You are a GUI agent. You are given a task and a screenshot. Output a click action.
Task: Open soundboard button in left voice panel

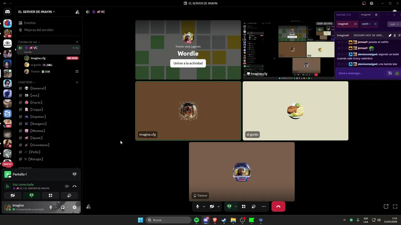click(x=69, y=195)
